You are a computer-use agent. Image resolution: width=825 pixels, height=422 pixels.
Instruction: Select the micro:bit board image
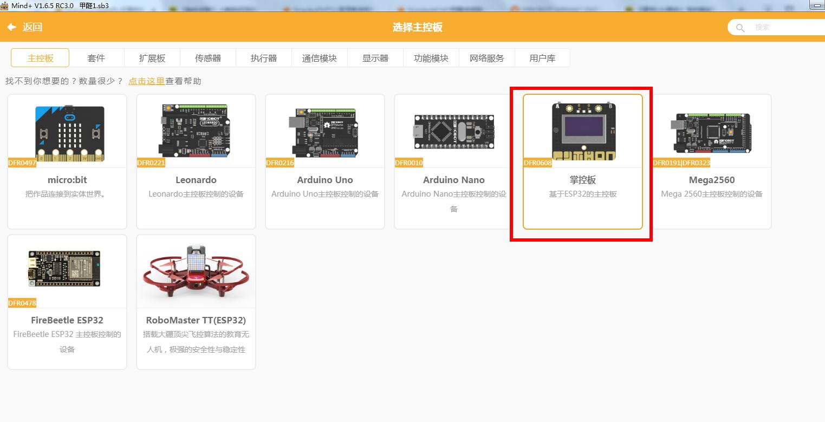(x=70, y=134)
